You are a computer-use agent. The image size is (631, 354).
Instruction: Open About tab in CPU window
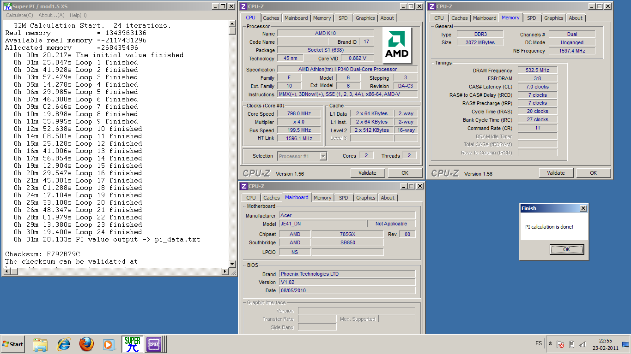point(387,18)
